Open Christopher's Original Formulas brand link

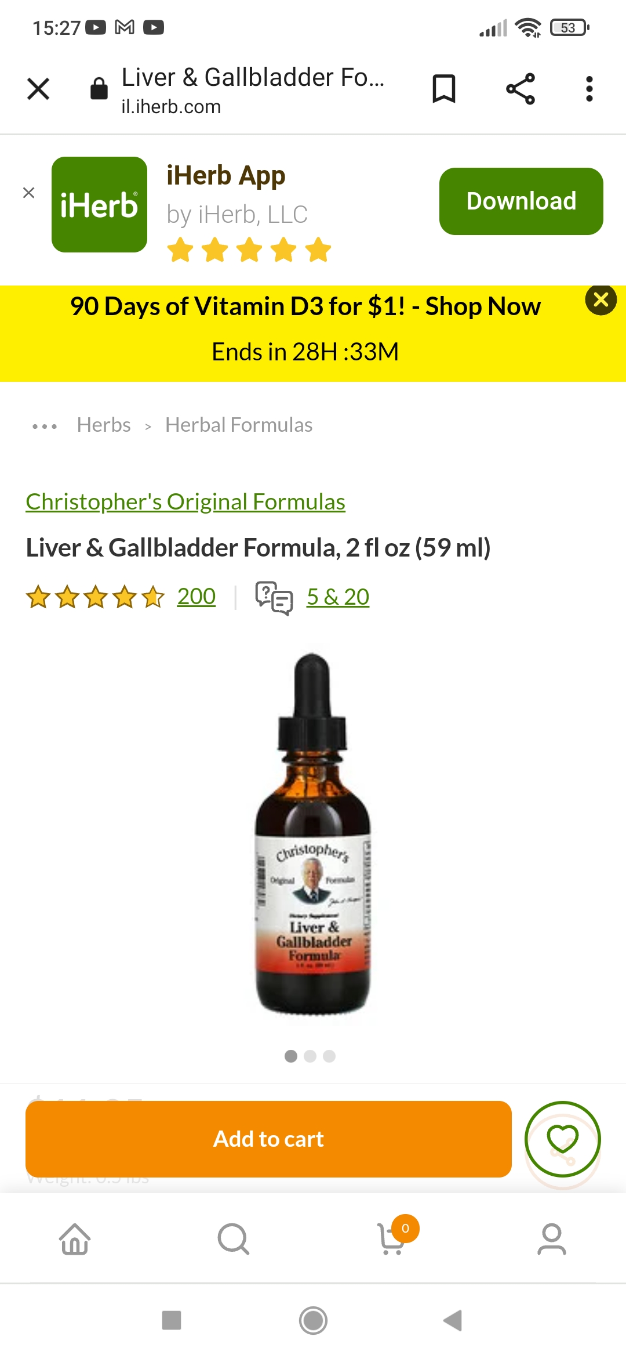click(x=185, y=502)
